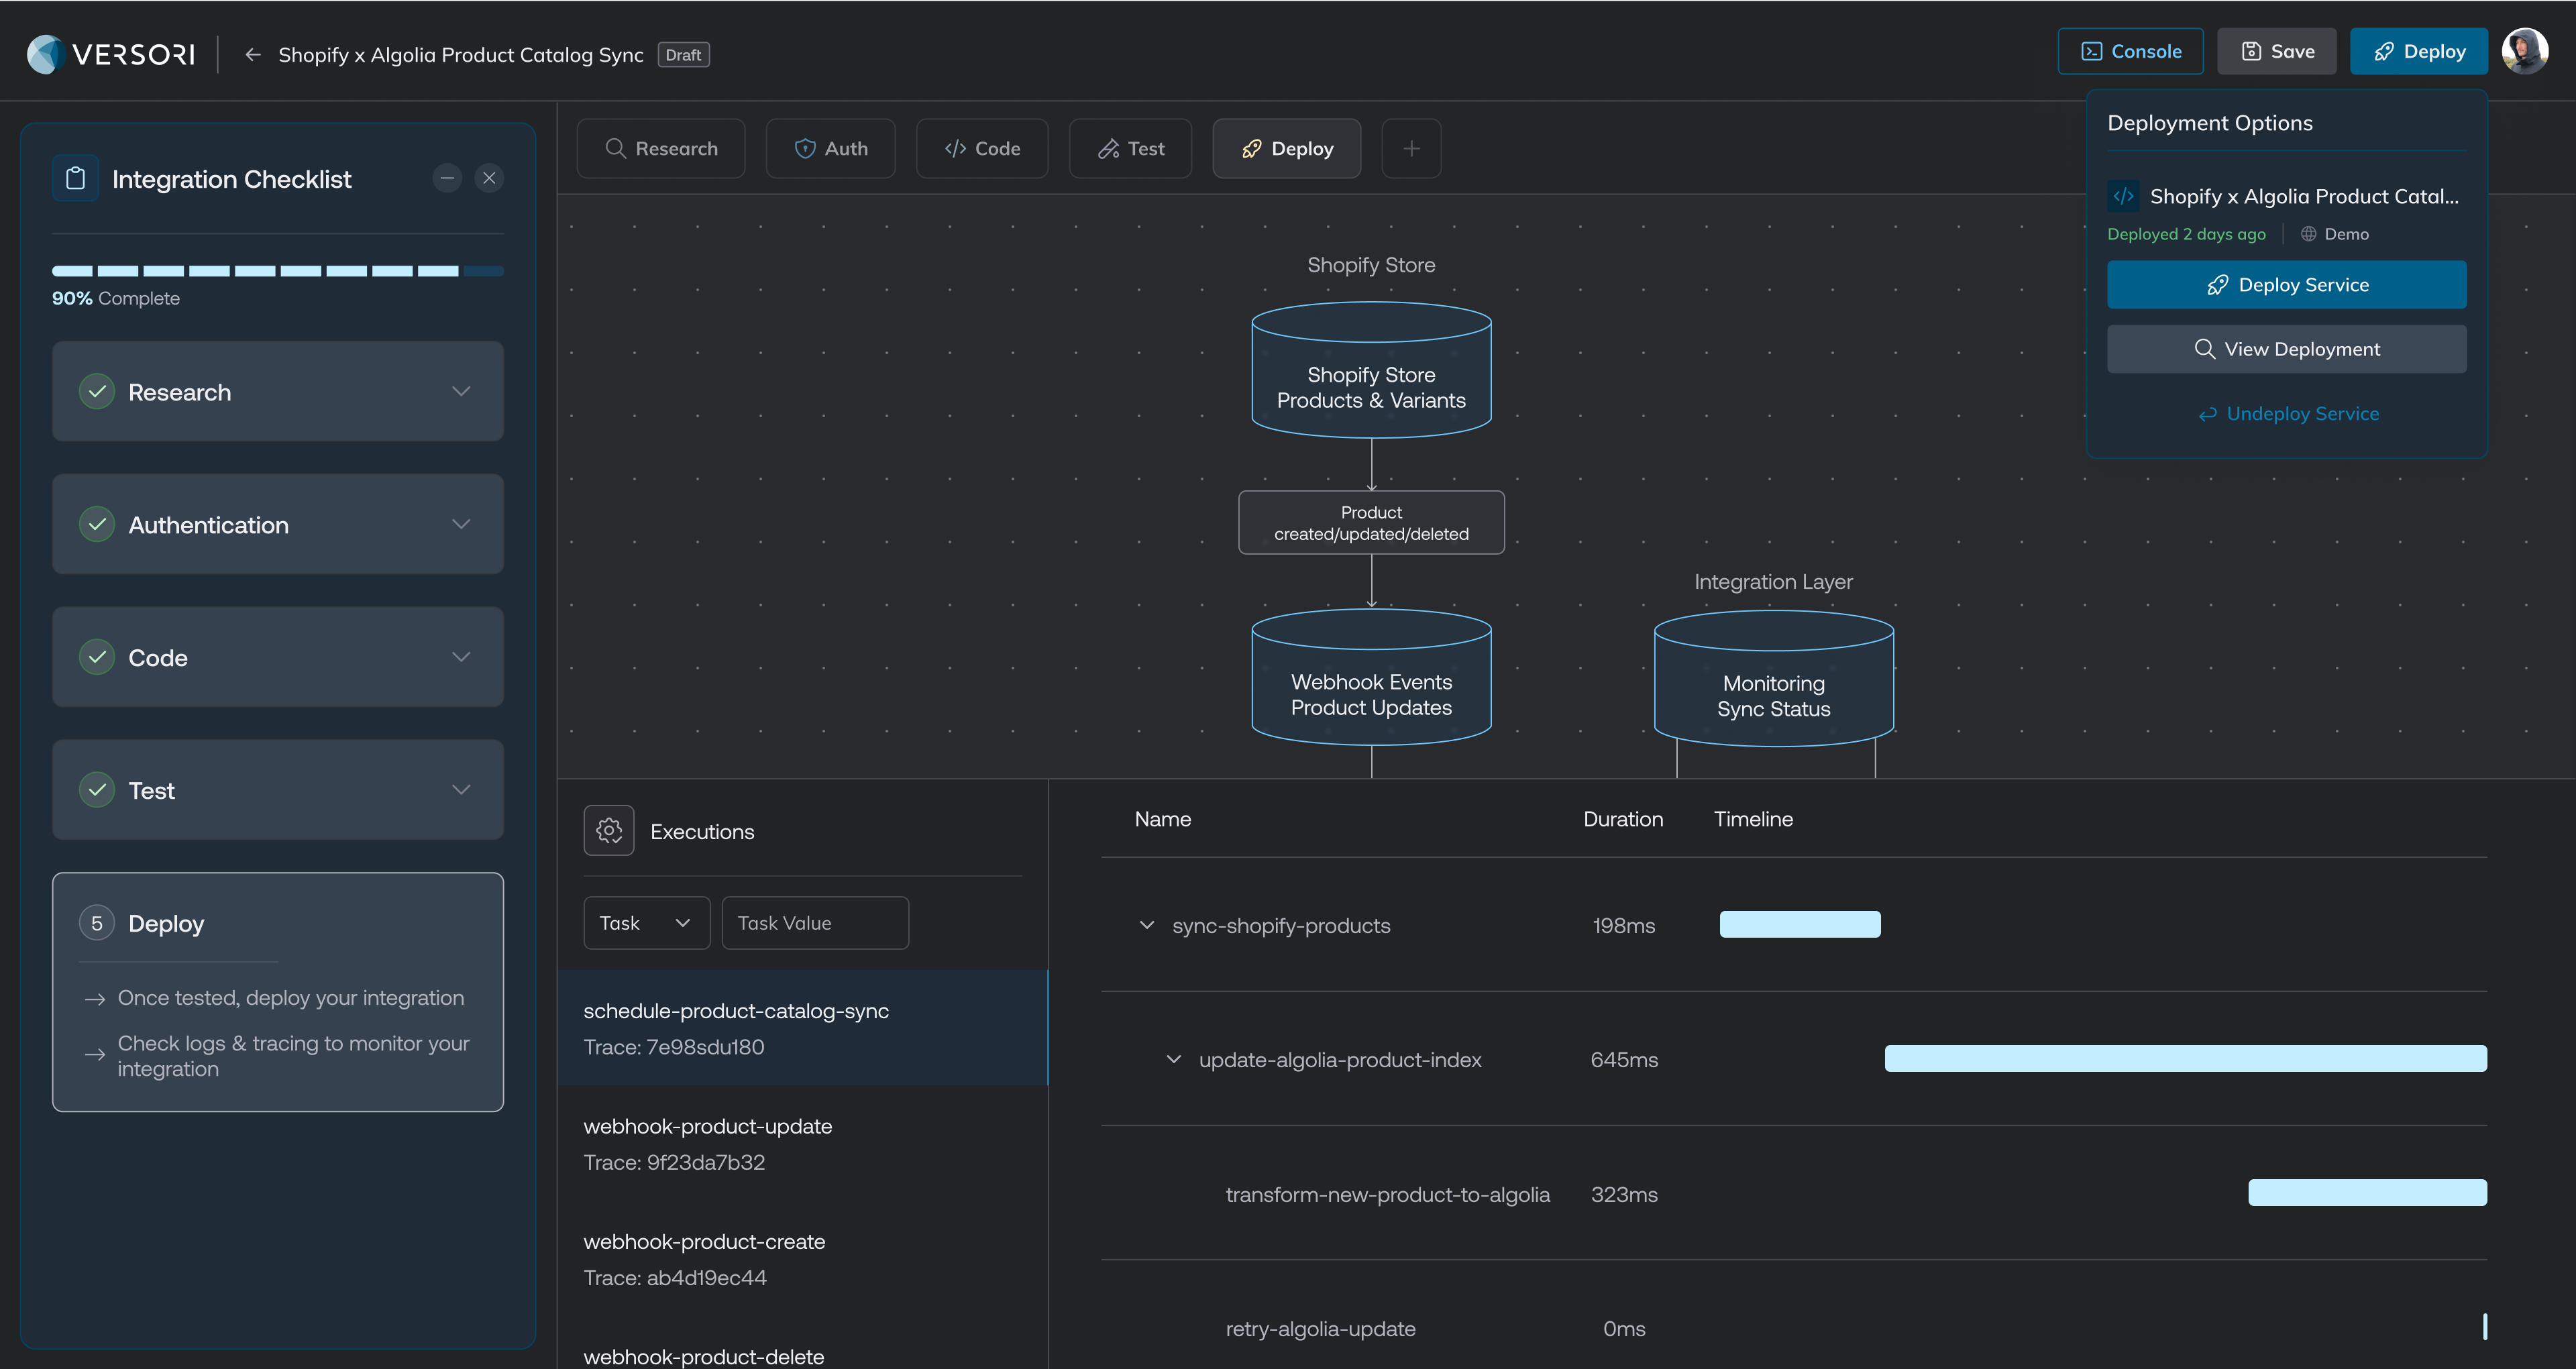2576x1369 pixels.
Task: Click the globe icon next to Demo
Action: 2308,234
